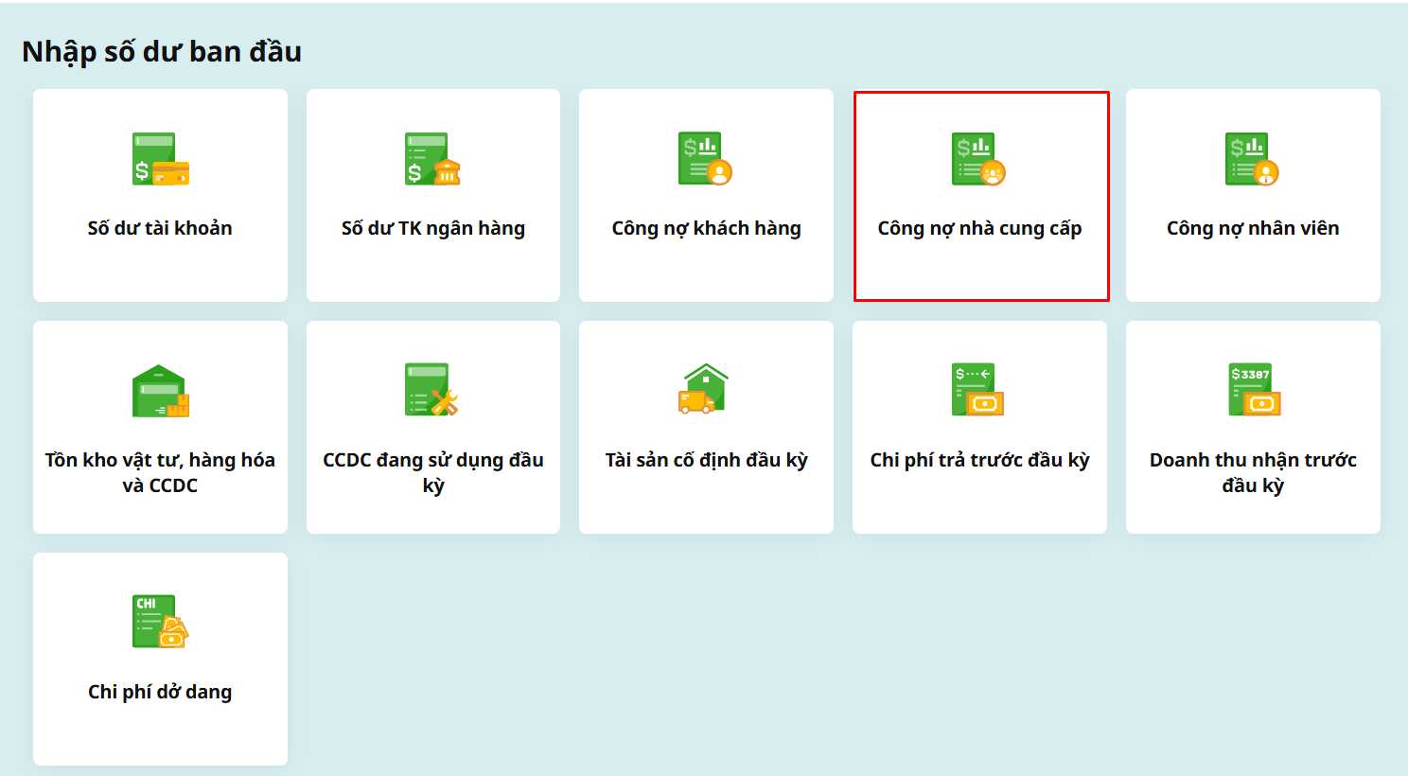Open the Chi phí dở dang icon
Screen dimensions: 1408x776
pyautogui.click(x=160, y=622)
